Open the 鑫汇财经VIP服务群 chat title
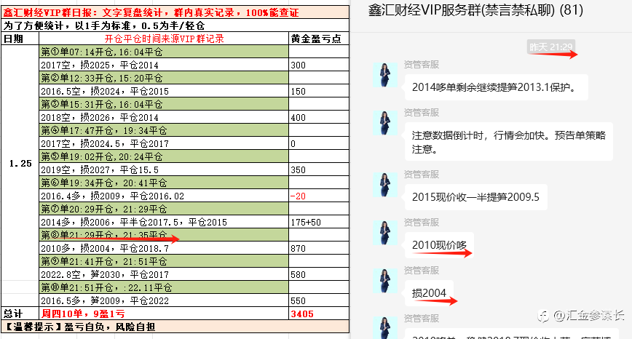The image size is (632, 339). tap(475, 10)
